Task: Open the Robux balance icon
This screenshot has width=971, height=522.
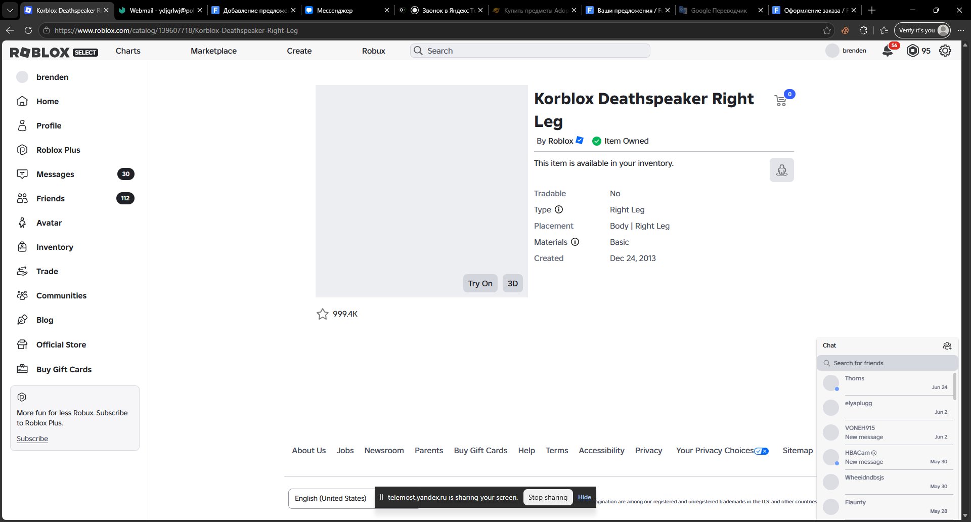Action: tap(912, 51)
